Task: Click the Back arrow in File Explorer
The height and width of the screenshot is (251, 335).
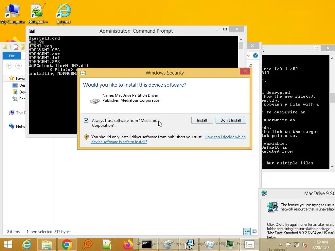Action: coord(9,66)
